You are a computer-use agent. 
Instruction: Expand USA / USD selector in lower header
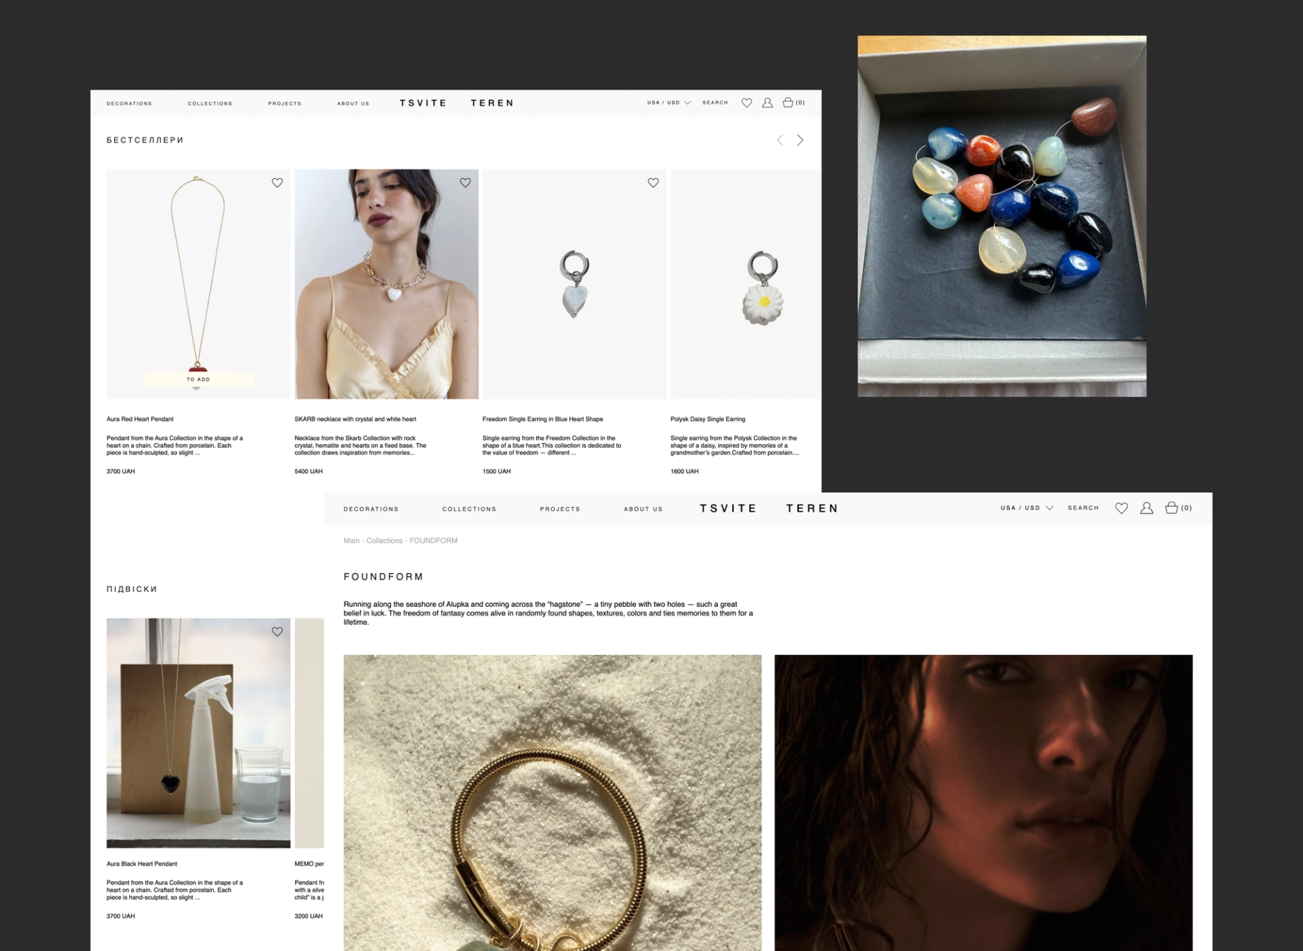[1027, 508]
